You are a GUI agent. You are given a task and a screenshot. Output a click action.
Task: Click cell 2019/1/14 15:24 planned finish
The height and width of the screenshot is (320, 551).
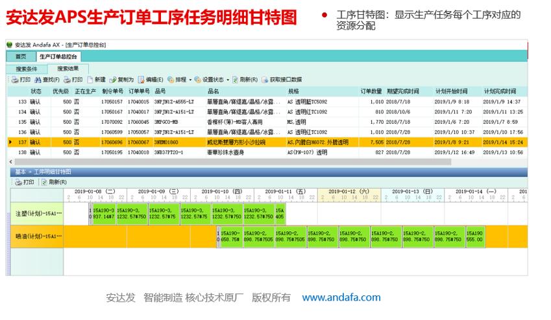click(503, 143)
